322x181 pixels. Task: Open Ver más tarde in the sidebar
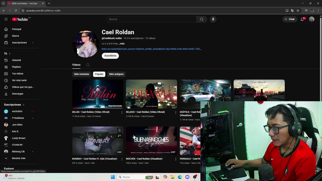point(19,80)
